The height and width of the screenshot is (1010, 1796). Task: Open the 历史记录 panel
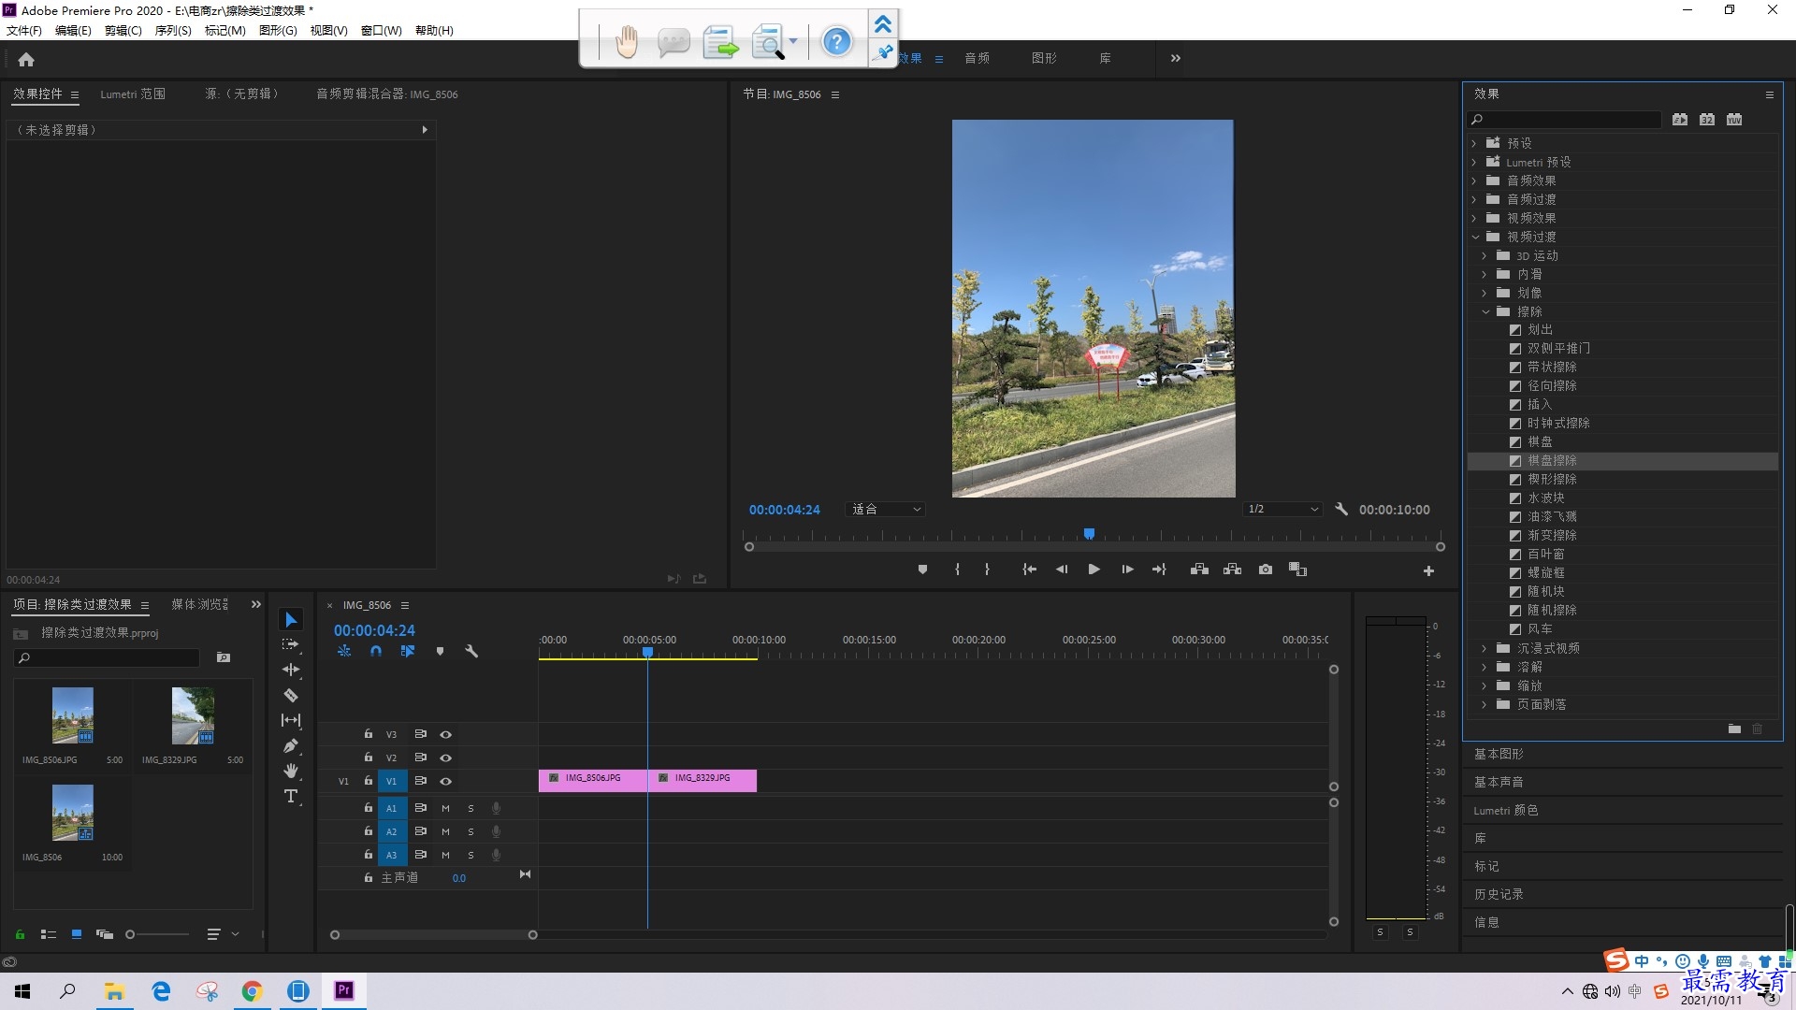point(1499,894)
